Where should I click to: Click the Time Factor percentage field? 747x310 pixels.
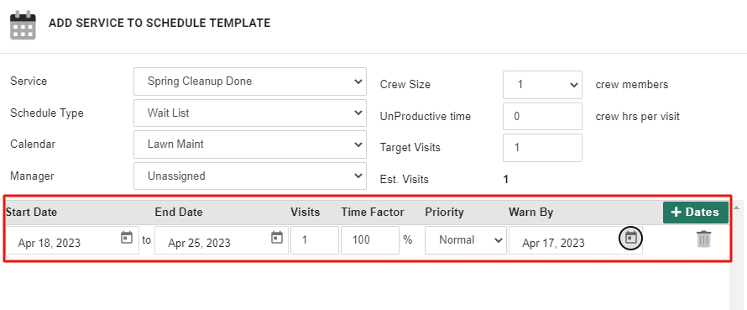(x=370, y=240)
